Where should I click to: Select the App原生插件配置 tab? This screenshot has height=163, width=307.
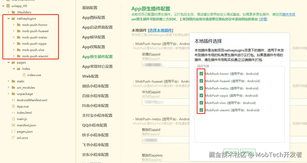coord(98,57)
